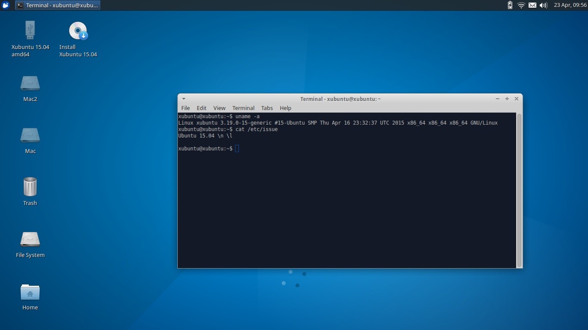The width and height of the screenshot is (588, 330).
Task: Select the Trash desktop icon
Action: pos(30,187)
